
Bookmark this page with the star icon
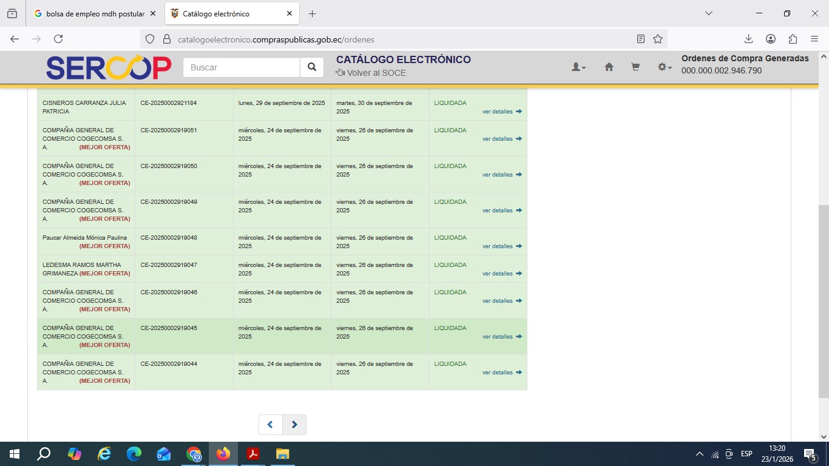pyautogui.click(x=658, y=39)
